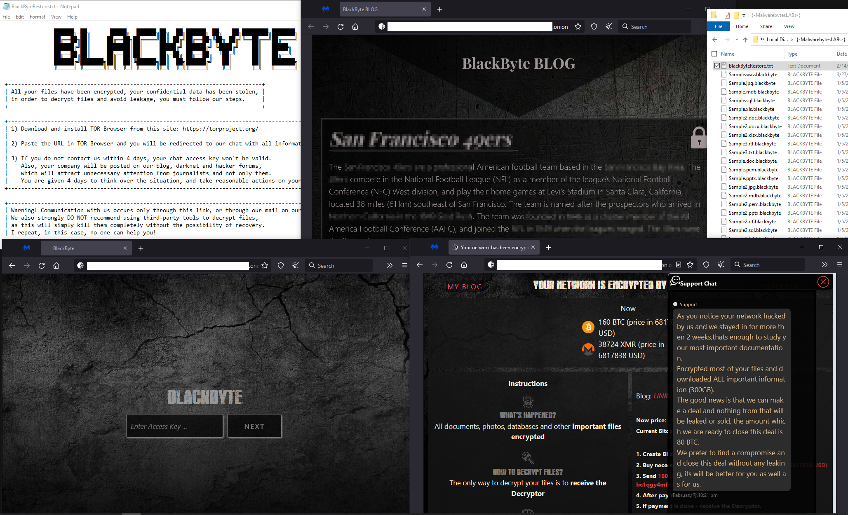Click New Identity broom icon in BLOG browser
The height and width of the screenshot is (515, 848).
coord(609,27)
